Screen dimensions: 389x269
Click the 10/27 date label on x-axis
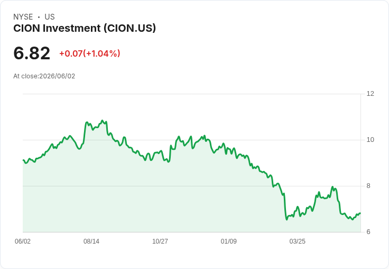pyautogui.click(x=160, y=241)
